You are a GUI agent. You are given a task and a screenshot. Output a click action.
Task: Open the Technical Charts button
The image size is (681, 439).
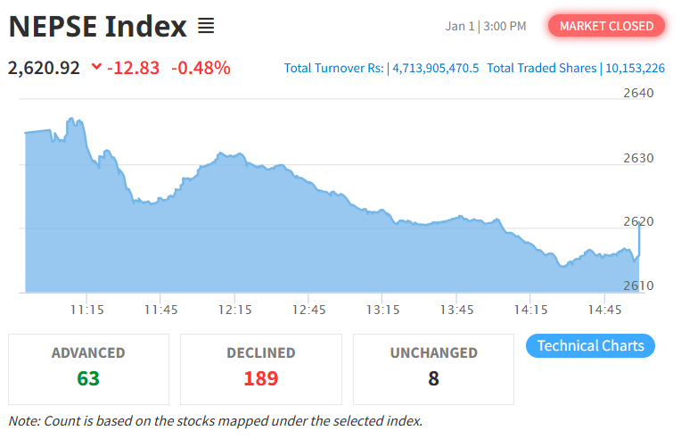[x=590, y=346]
